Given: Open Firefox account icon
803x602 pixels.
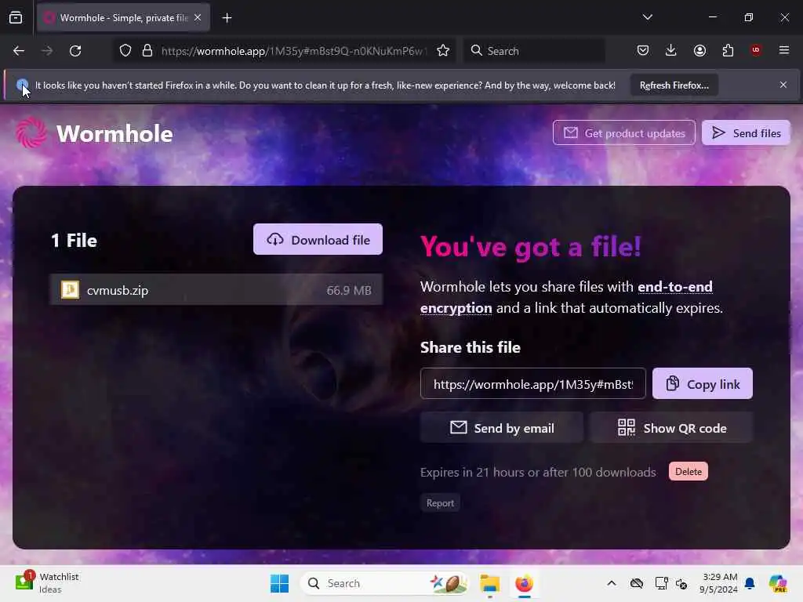Looking at the screenshot, I should 699,51.
